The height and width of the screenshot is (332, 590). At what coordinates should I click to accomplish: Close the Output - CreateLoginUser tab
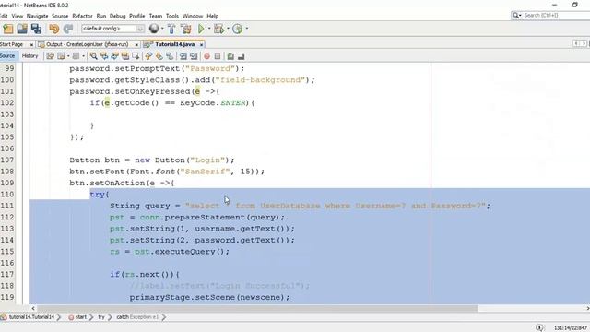click(136, 45)
